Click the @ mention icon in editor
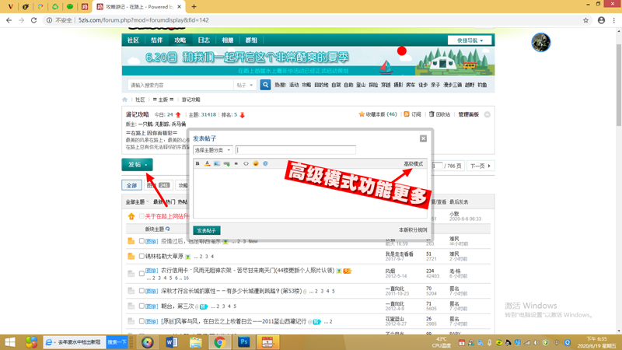The height and width of the screenshot is (350, 622). 265,163
